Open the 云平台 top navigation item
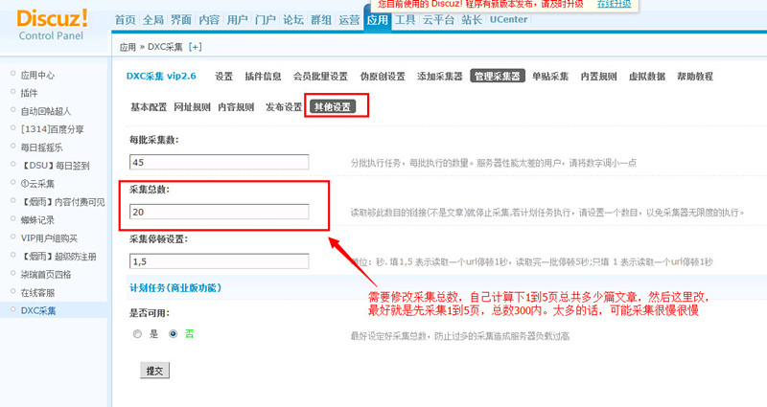This screenshot has width=767, height=407. tap(438, 20)
